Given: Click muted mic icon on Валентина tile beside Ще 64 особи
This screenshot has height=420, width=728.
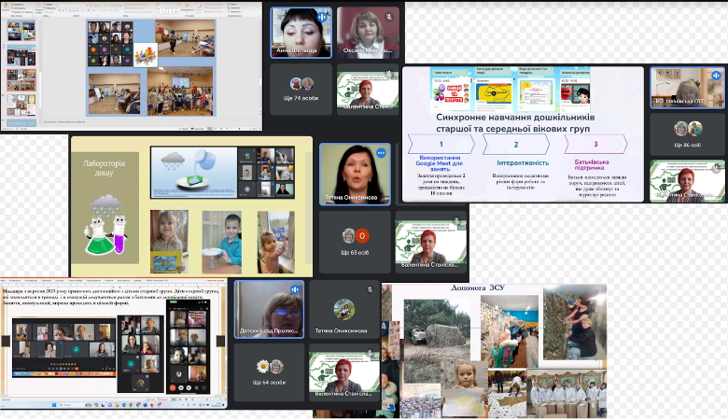Looking at the screenshot, I should [370, 354].
